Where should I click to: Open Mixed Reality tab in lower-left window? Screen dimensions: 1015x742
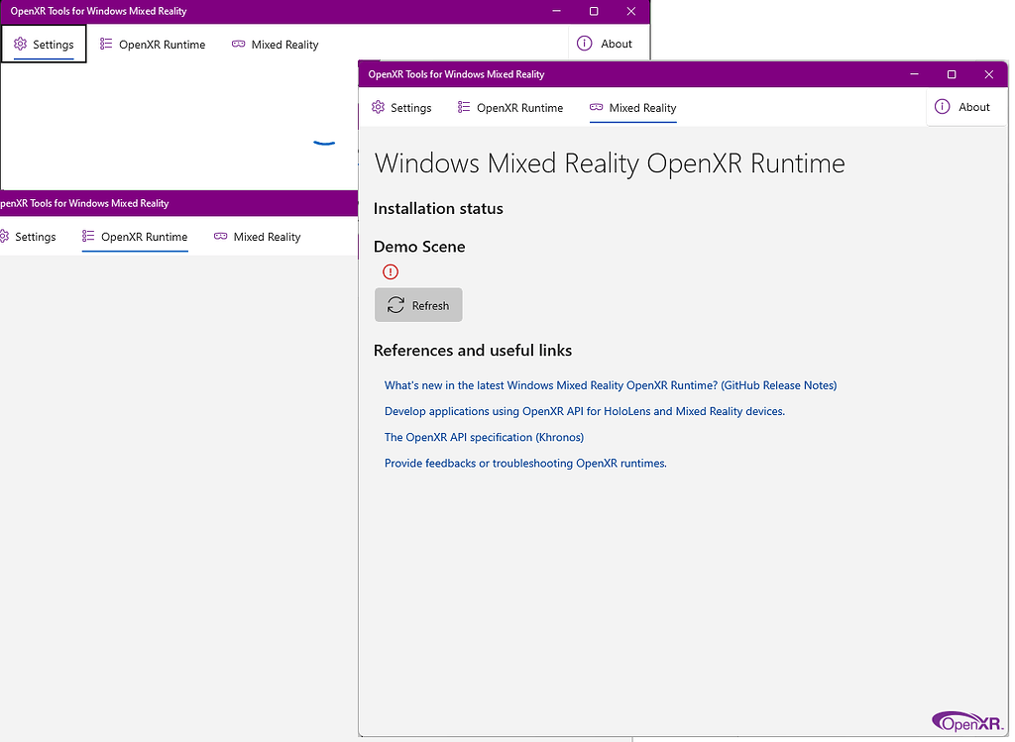tap(258, 236)
